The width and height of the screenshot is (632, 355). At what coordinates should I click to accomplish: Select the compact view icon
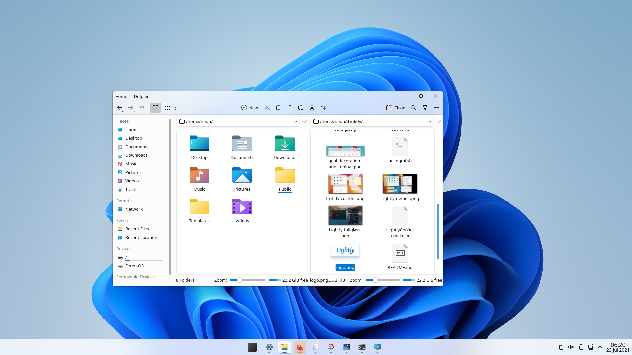pos(167,107)
